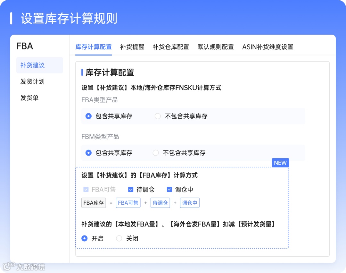346x273 pixels.
Task: Choose 包含共享库存 for FBM类型产品
Action: (88, 153)
